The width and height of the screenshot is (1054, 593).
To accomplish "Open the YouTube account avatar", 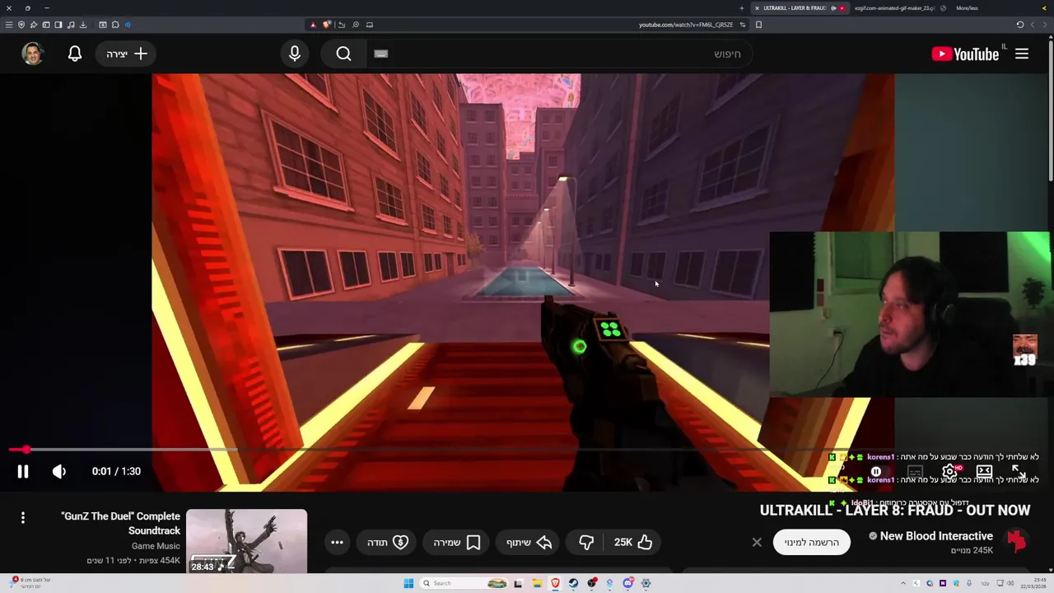I will 33,54.
